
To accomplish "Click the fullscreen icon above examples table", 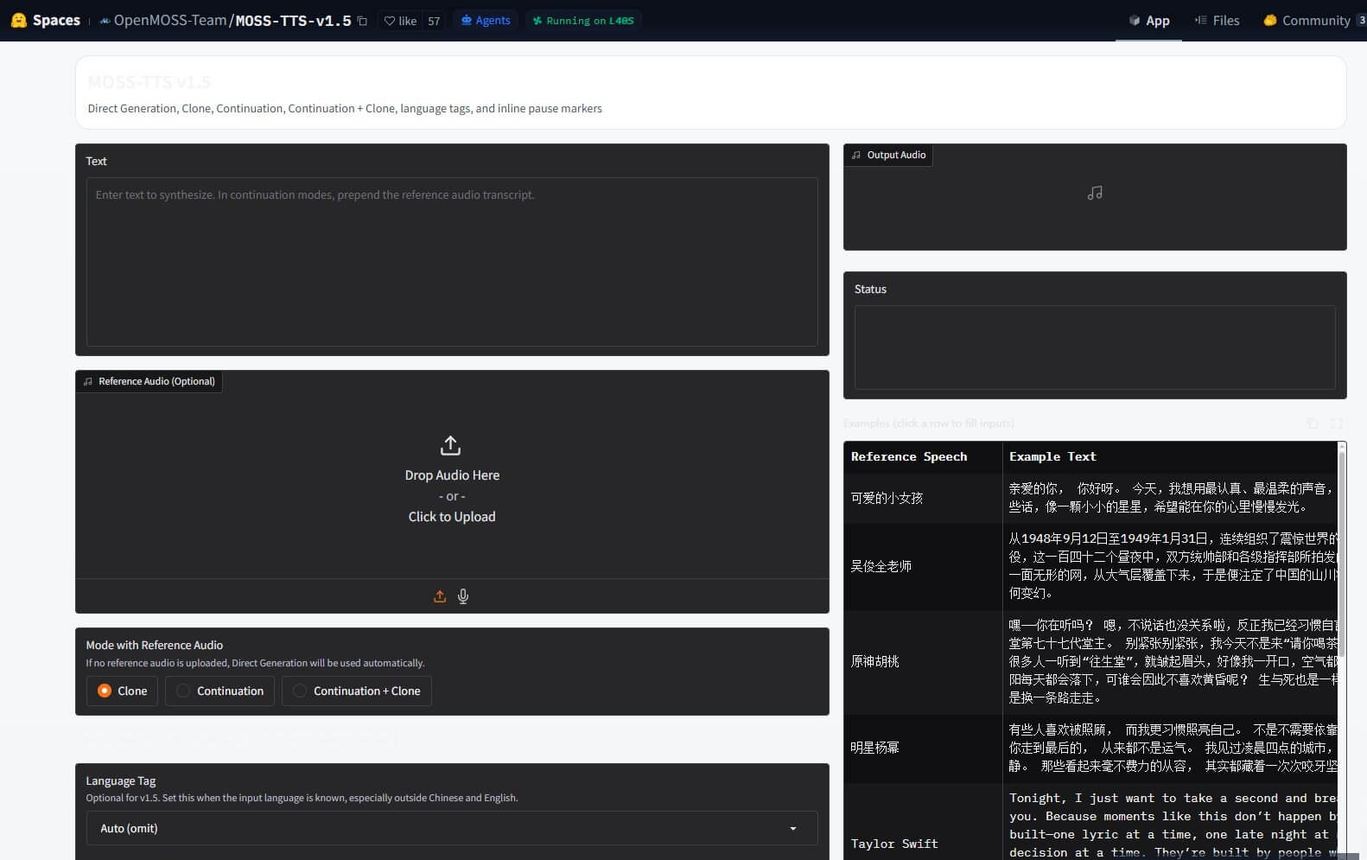I will pyautogui.click(x=1336, y=424).
